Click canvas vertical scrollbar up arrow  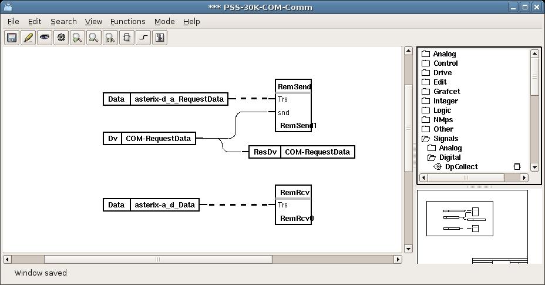tap(408, 51)
